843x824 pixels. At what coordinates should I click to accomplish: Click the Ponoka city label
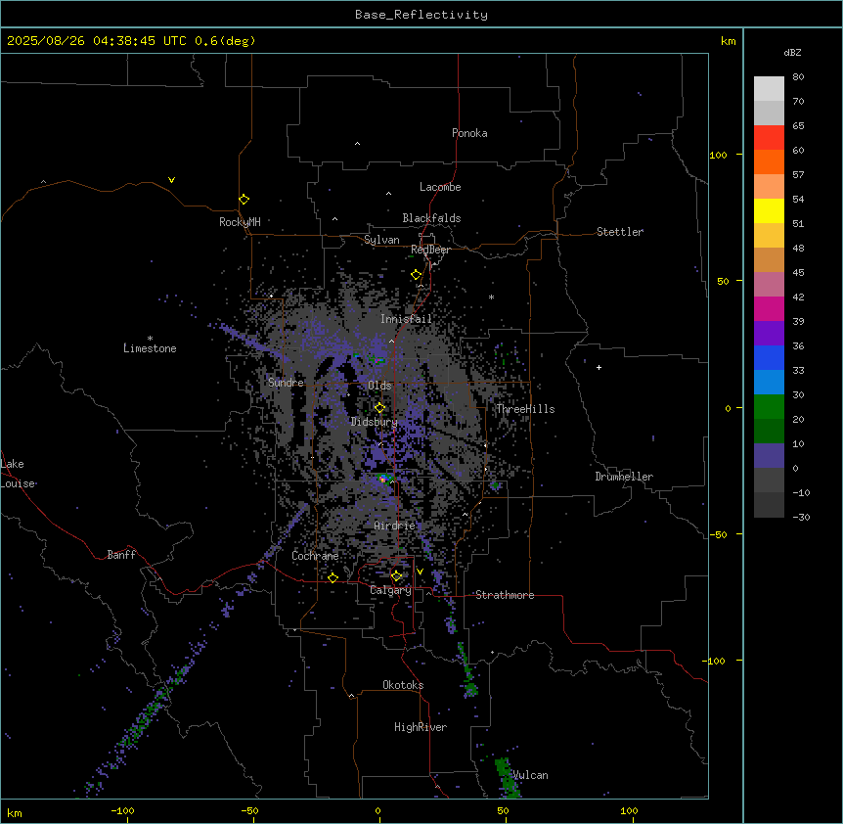click(469, 133)
